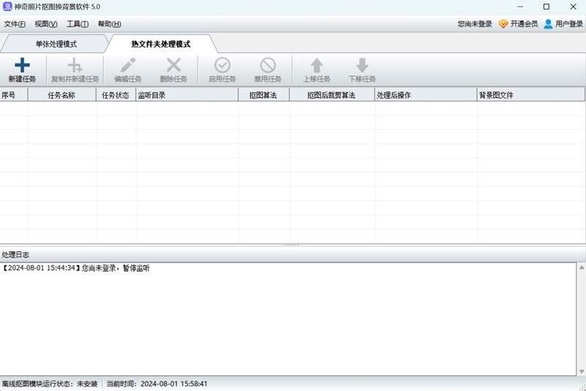Viewport: 586px width, 391px height.
Task: Click the 上移任务 up arrow icon
Action: [x=316, y=65]
